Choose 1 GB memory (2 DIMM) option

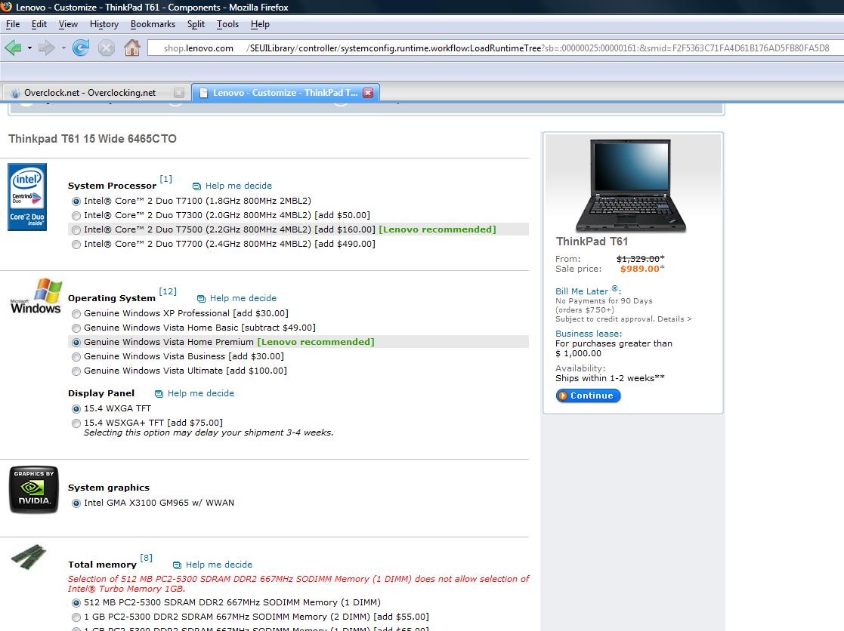pyautogui.click(x=76, y=617)
